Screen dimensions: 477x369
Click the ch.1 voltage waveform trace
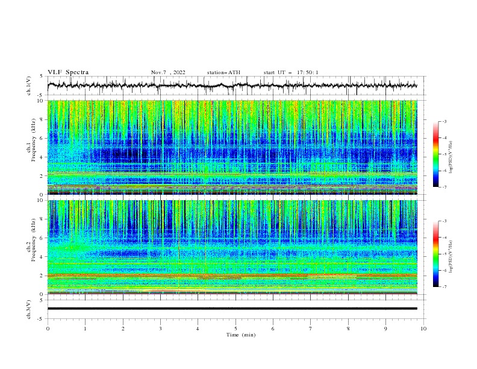232,86
